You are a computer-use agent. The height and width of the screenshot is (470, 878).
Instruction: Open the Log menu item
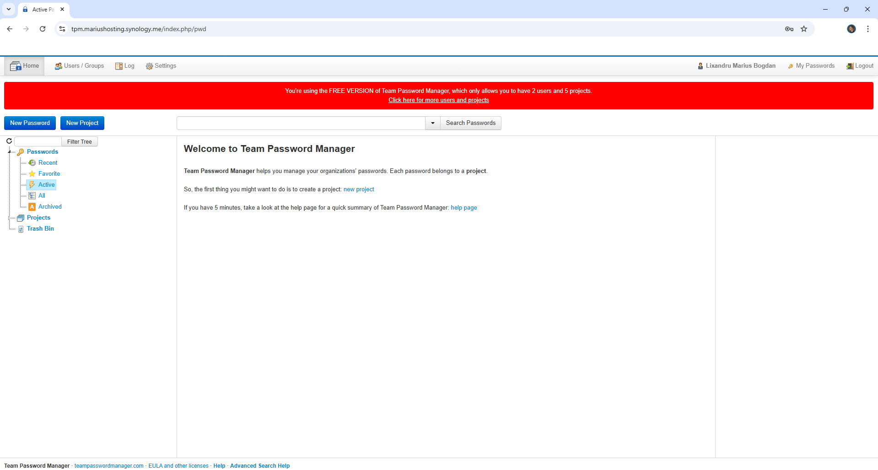pyautogui.click(x=125, y=66)
